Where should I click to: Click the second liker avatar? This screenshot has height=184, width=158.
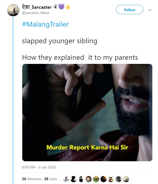74,179
